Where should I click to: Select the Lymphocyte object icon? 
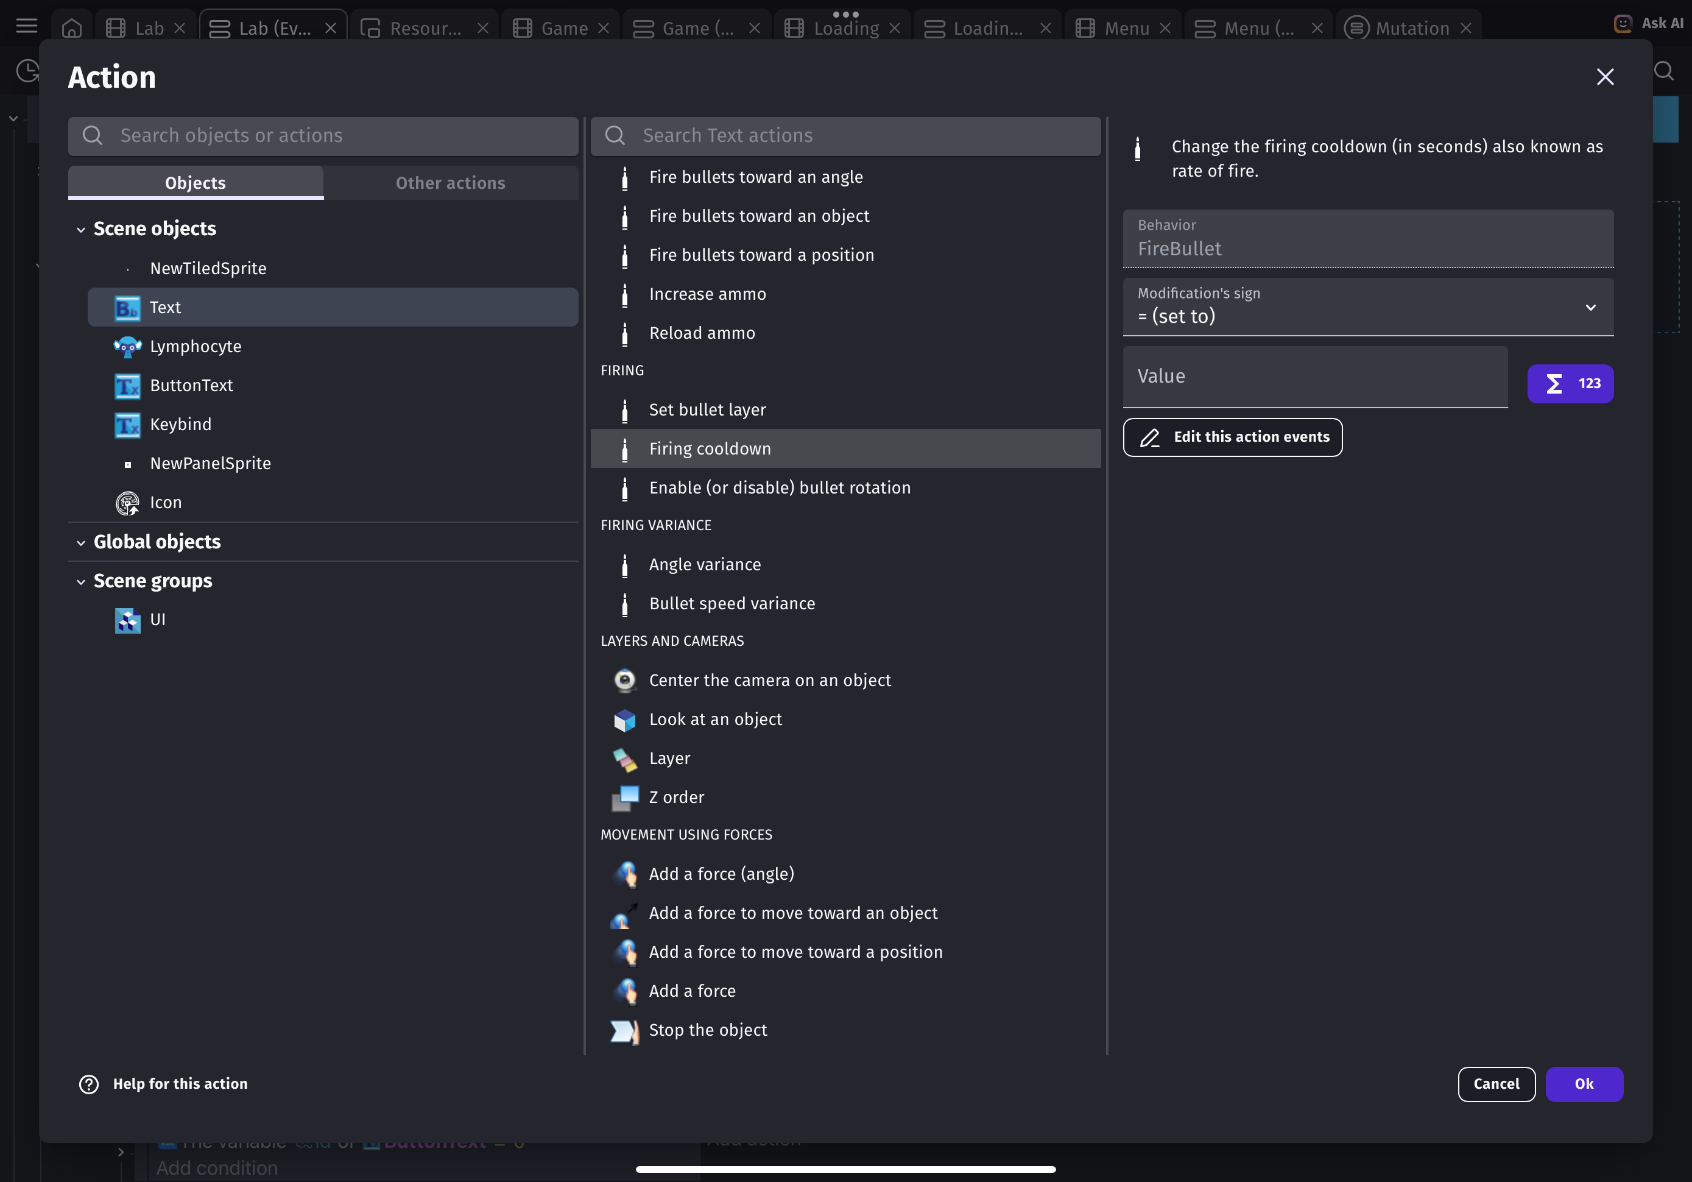127,347
